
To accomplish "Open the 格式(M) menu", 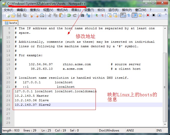I will (62, 10).
